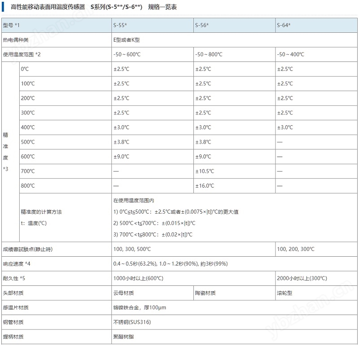This screenshot has width=359, height=346.
Task: Select the 感温片材质 label
Action: (16, 308)
